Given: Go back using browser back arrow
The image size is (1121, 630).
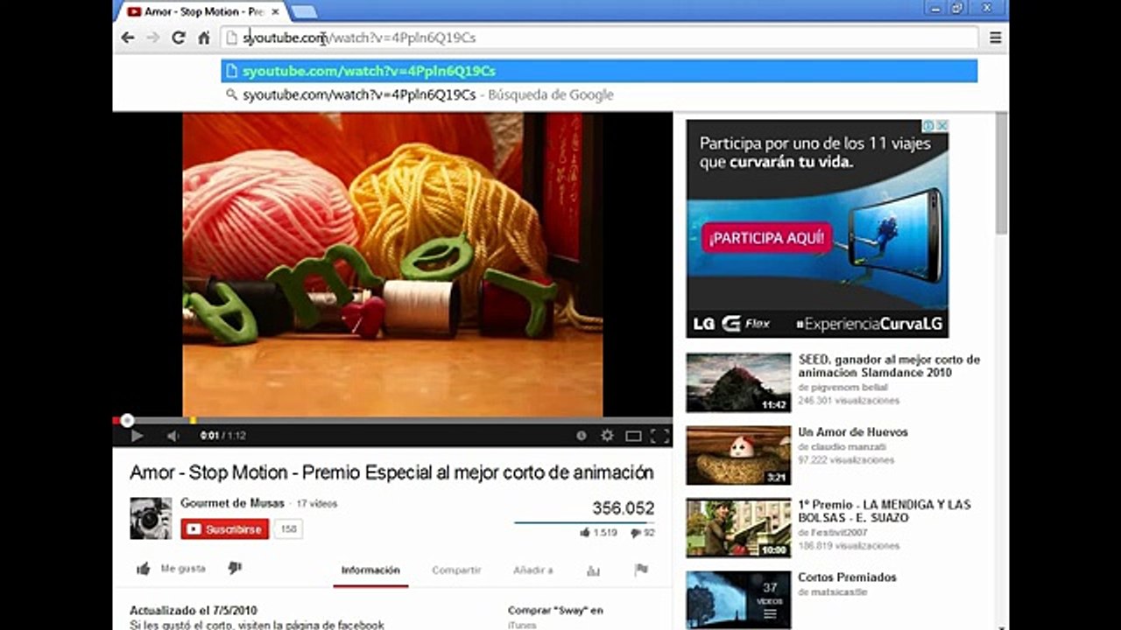Looking at the screenshot, I should click(128, 38).
